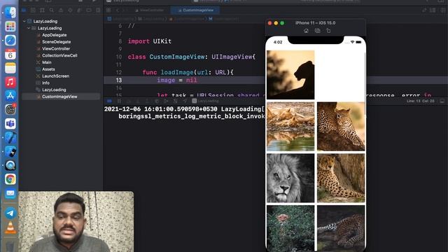Go back in the editor history
448x252 pixels.
[117, 10]
